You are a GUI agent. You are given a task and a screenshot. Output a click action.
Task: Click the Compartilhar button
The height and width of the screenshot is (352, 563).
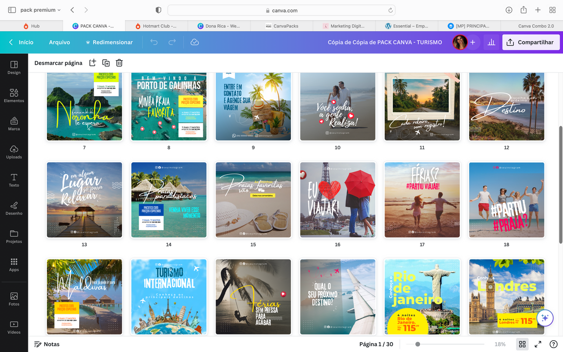(531, 43)
